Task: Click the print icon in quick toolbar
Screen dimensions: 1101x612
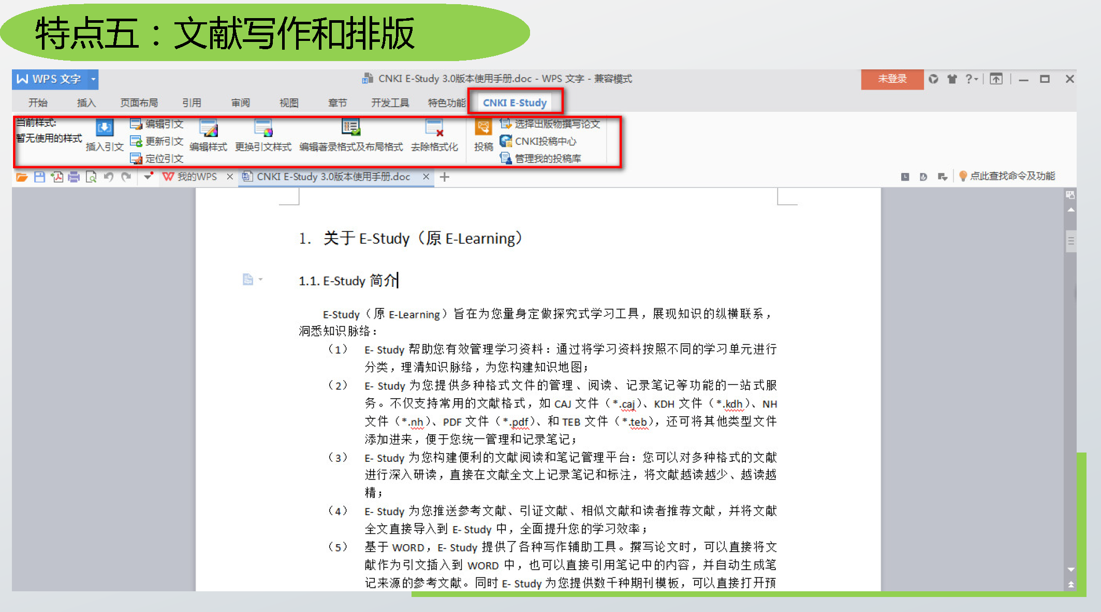Action: pos(74,177)
